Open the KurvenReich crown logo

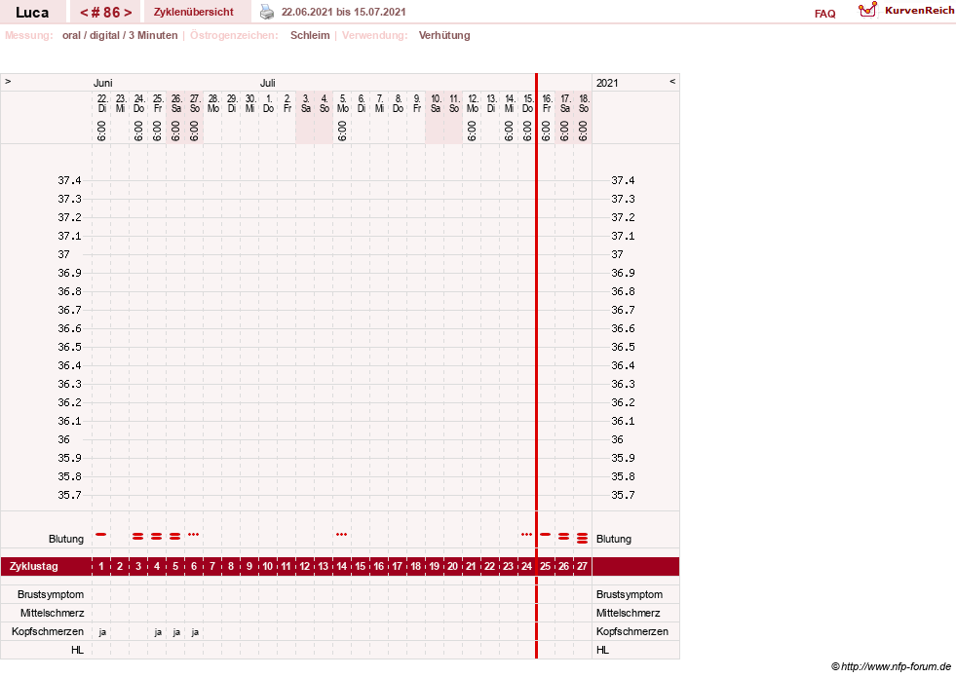pos(867,10)
